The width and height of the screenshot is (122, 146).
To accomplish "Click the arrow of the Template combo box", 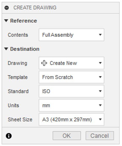I will coord(100,77).
